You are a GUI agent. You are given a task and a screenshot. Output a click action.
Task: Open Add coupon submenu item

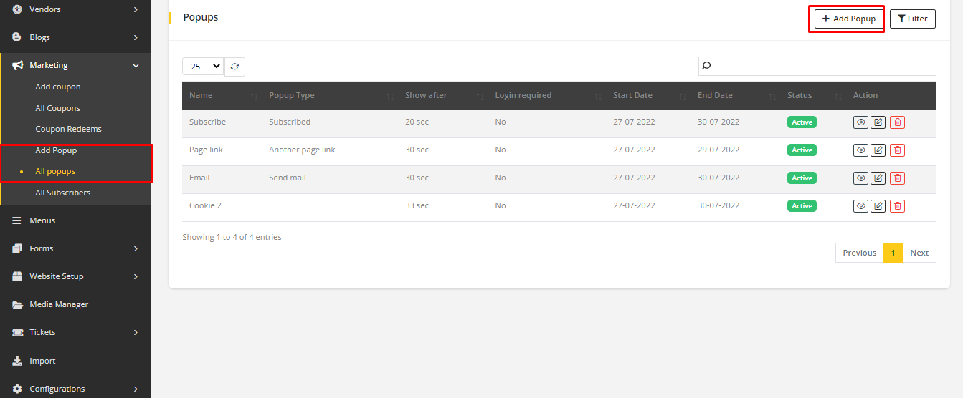click(x=58, y=87)
